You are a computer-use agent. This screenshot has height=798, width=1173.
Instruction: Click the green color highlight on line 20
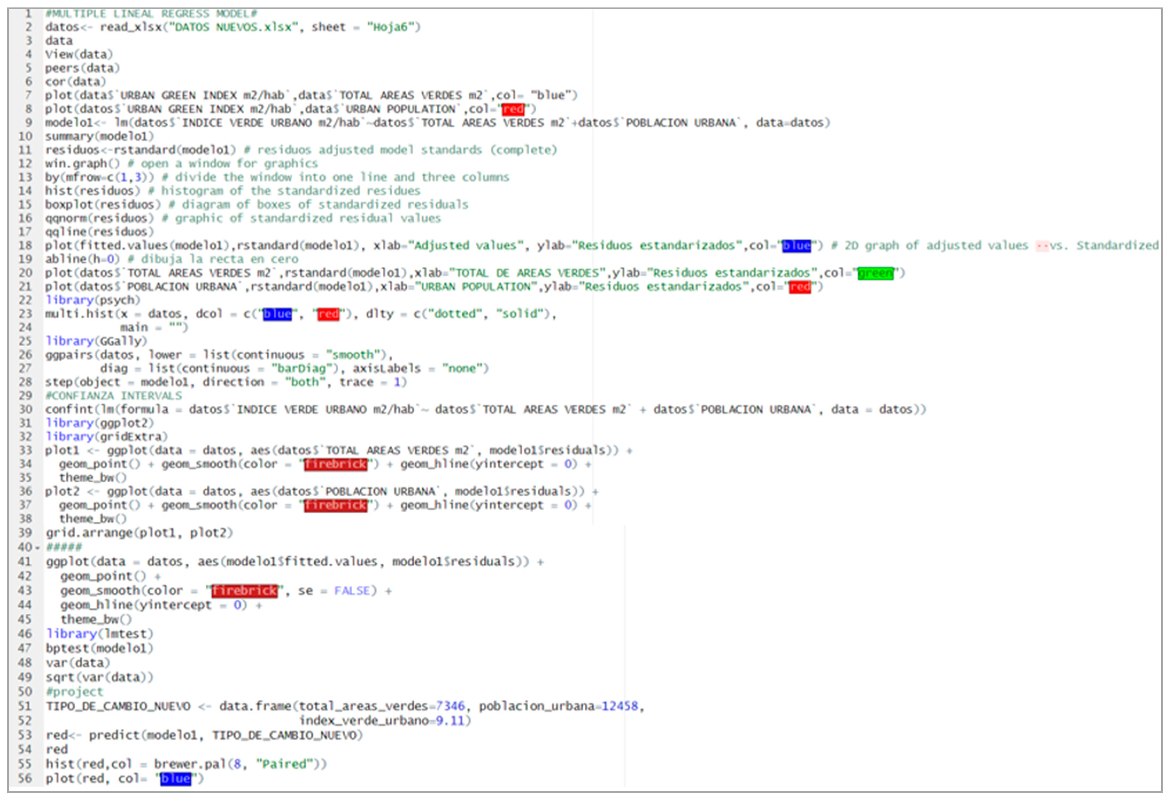(x=876, y=273)
